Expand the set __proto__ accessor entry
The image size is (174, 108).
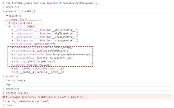tap(12, 72)
